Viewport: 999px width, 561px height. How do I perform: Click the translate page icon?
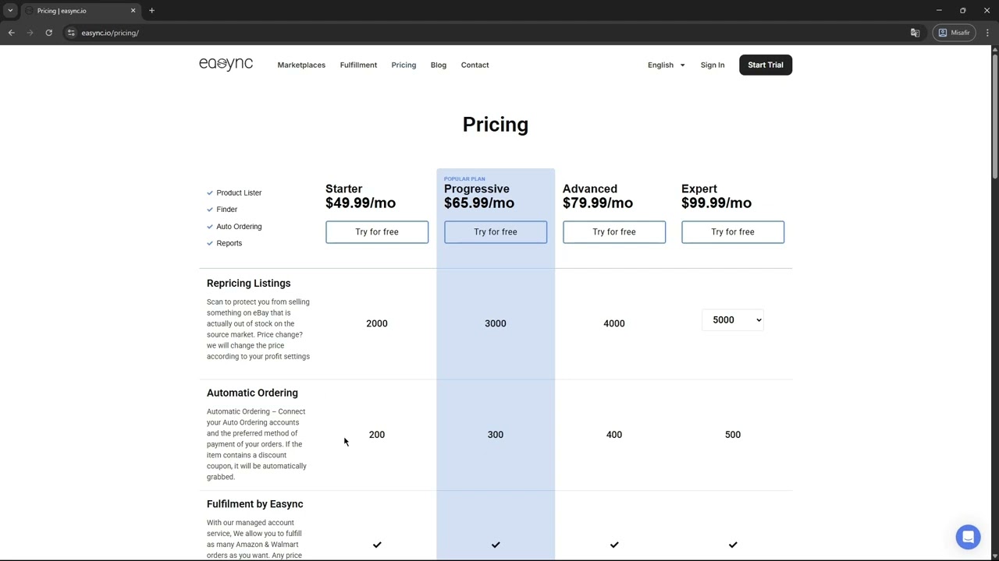click(915, 33)
